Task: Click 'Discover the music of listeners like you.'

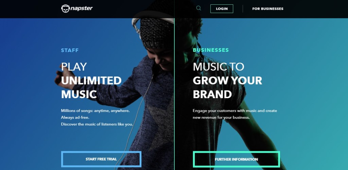Action: pos(97,124)
